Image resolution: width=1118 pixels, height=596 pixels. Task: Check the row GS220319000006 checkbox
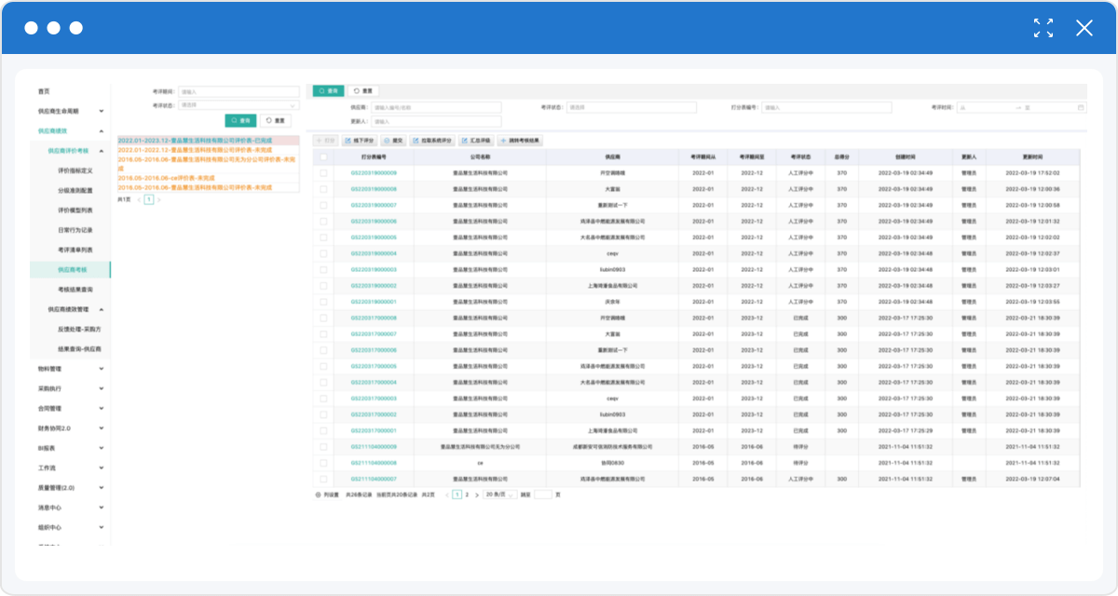coord(323,222)
